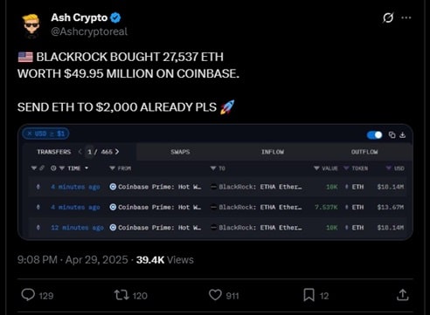430x315 pixels.
Task: Click the repost icon
Action: [121, 295]
